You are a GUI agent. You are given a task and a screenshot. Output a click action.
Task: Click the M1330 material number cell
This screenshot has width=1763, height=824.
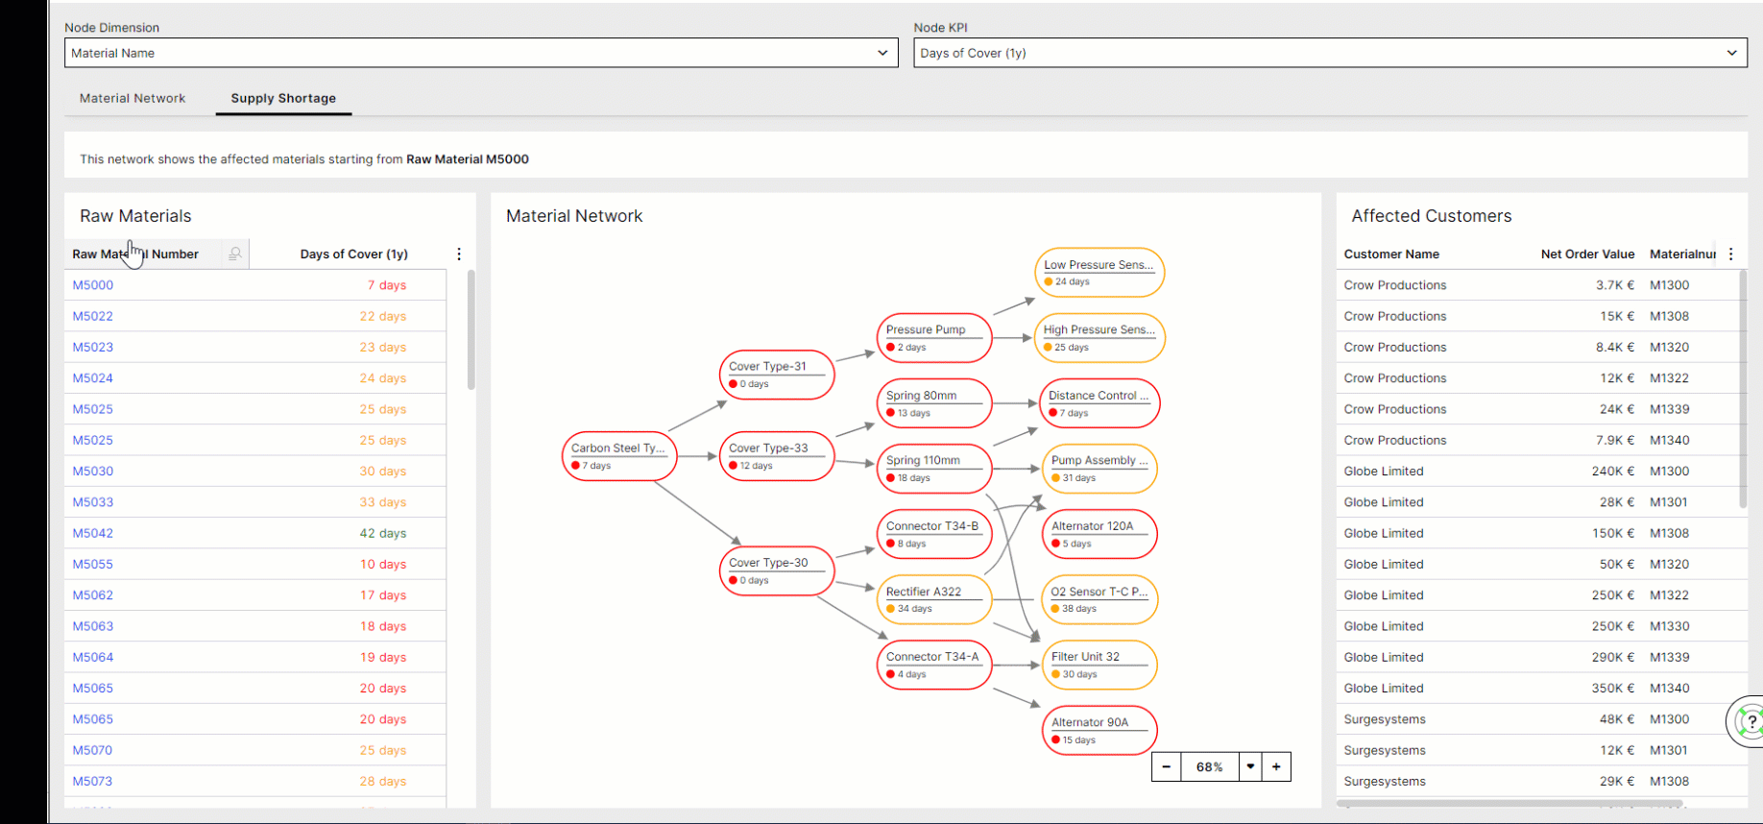point(1670,626)
